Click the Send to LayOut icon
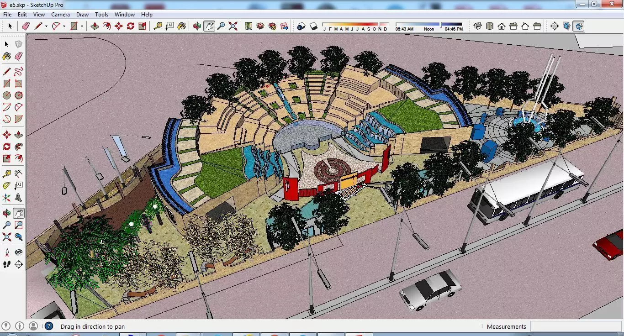Viewport: 624px width, 336px height. tap(284, 26)
